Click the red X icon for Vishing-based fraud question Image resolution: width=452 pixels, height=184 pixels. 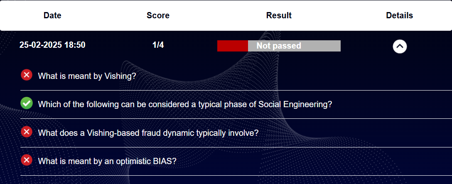click(27, 132)
